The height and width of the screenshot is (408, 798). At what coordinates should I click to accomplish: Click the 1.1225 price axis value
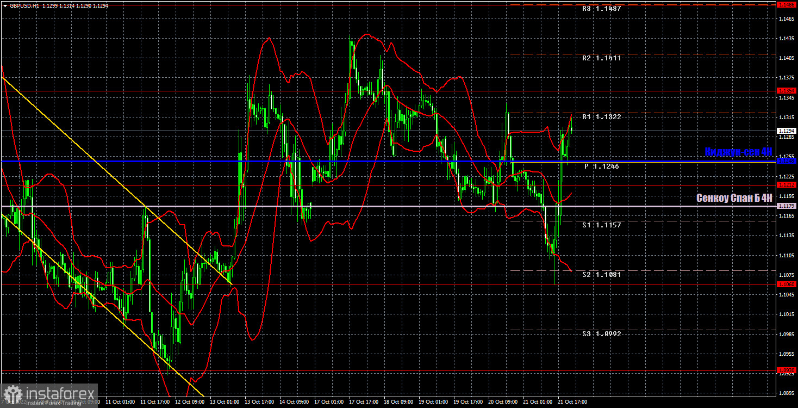(x=787, y=177)
